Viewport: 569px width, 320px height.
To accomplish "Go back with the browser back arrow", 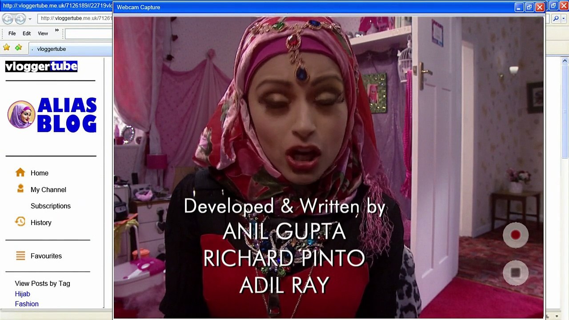I will pyautogui.click(x=8, y=19).
